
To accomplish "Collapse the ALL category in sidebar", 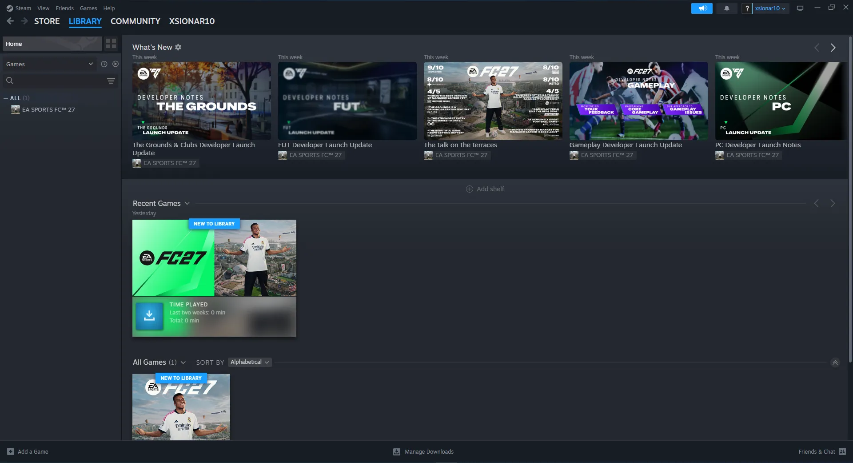I will [6, 98].
